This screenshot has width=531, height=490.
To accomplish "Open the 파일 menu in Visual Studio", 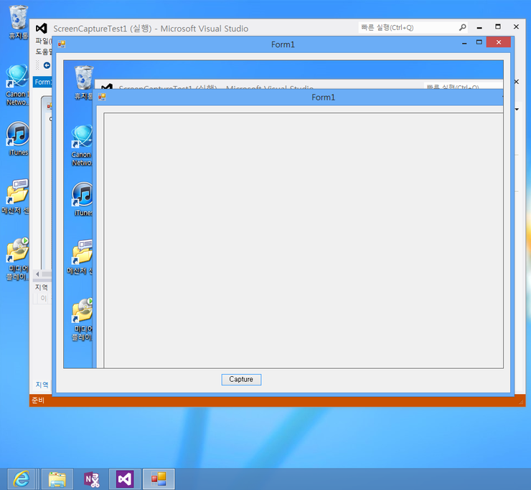I will click(x=42, y=41).
